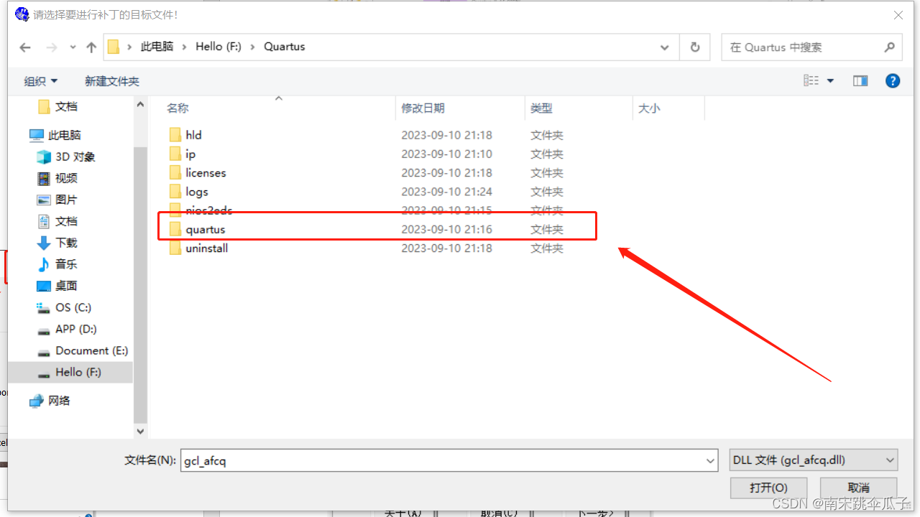Open APP (D:) drive in sidebar
Image resolution: width=920 pixels, height=517 pixels.
(x=67, y=329)
